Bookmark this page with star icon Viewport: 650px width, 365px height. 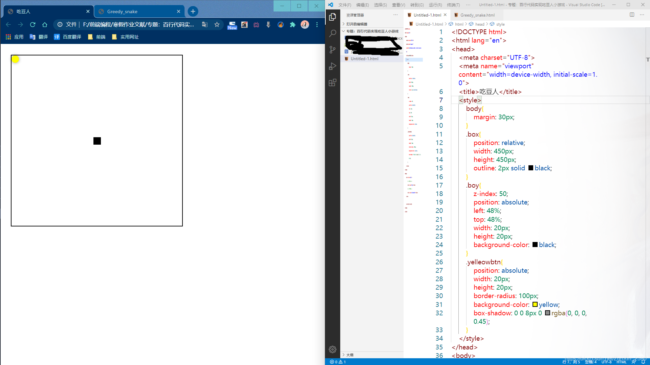point(217,25)
